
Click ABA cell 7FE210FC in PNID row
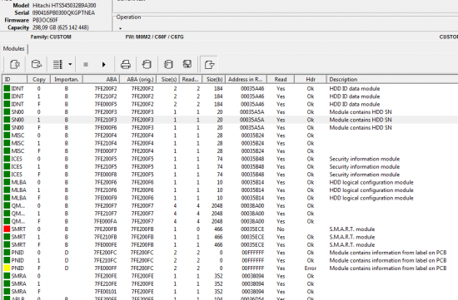point(105,260)
